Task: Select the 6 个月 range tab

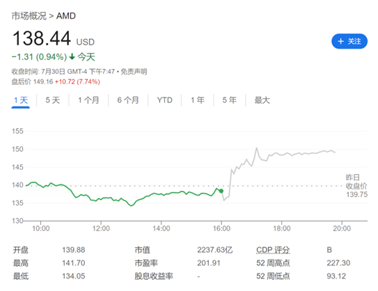Action: 128,100
